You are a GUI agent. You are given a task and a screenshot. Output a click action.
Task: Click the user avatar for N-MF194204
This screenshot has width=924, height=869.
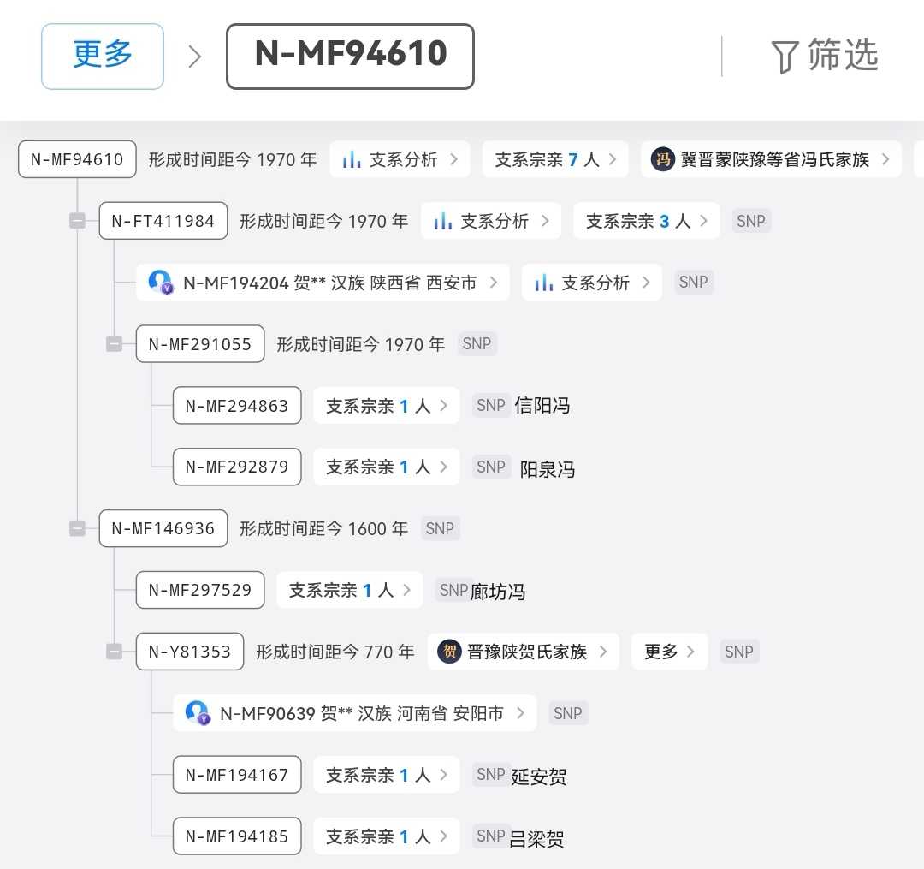click(x=160, y=283)
